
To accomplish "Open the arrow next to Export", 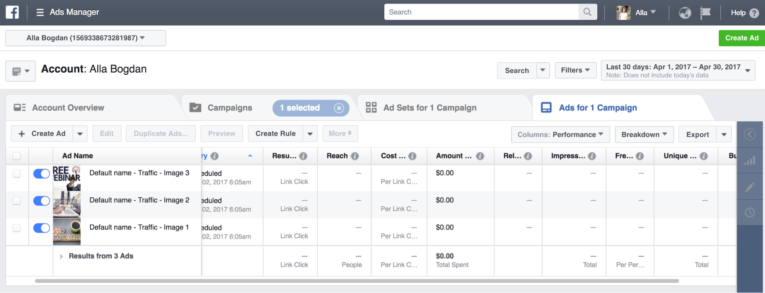I will coord(724,135).
